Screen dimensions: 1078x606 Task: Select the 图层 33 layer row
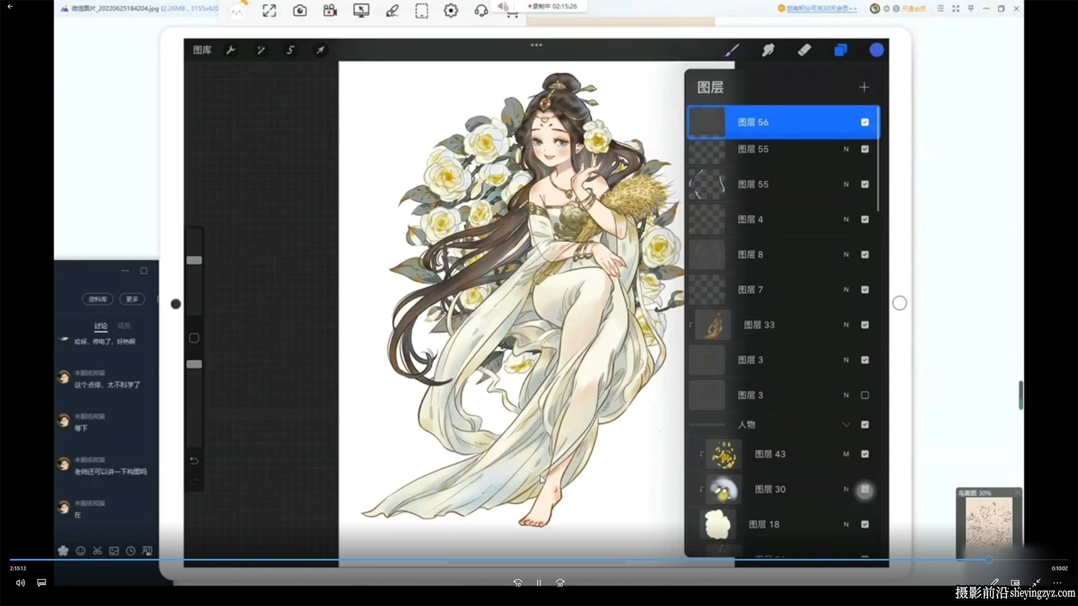(783, 325)
